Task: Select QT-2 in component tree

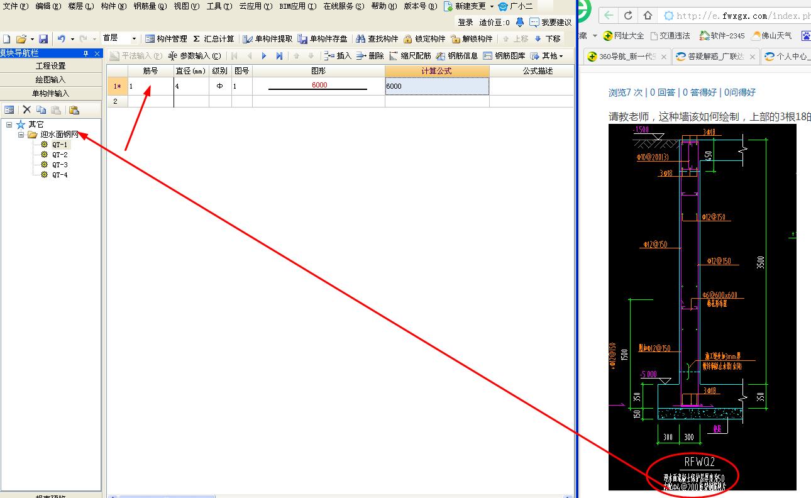Action: coord(60,155)
